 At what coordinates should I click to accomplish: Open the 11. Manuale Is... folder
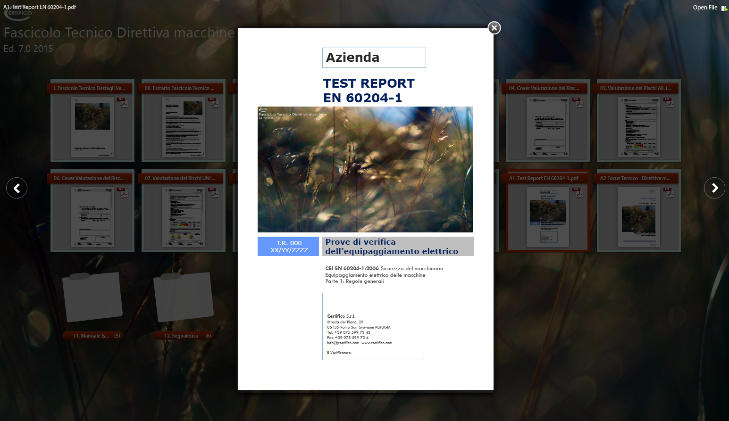pos(92,297)
